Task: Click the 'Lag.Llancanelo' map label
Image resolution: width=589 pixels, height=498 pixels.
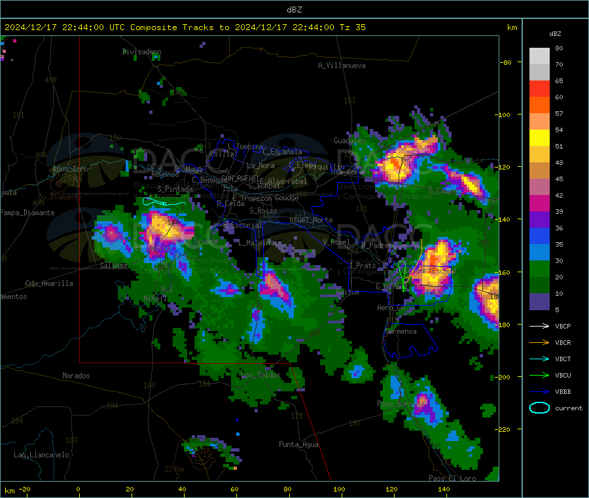Action: (41, 455)
